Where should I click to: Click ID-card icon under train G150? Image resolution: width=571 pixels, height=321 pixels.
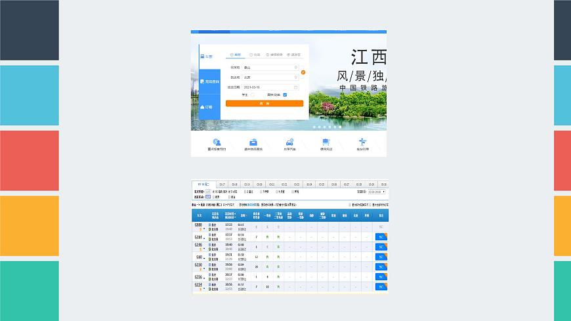pos(200,269)
